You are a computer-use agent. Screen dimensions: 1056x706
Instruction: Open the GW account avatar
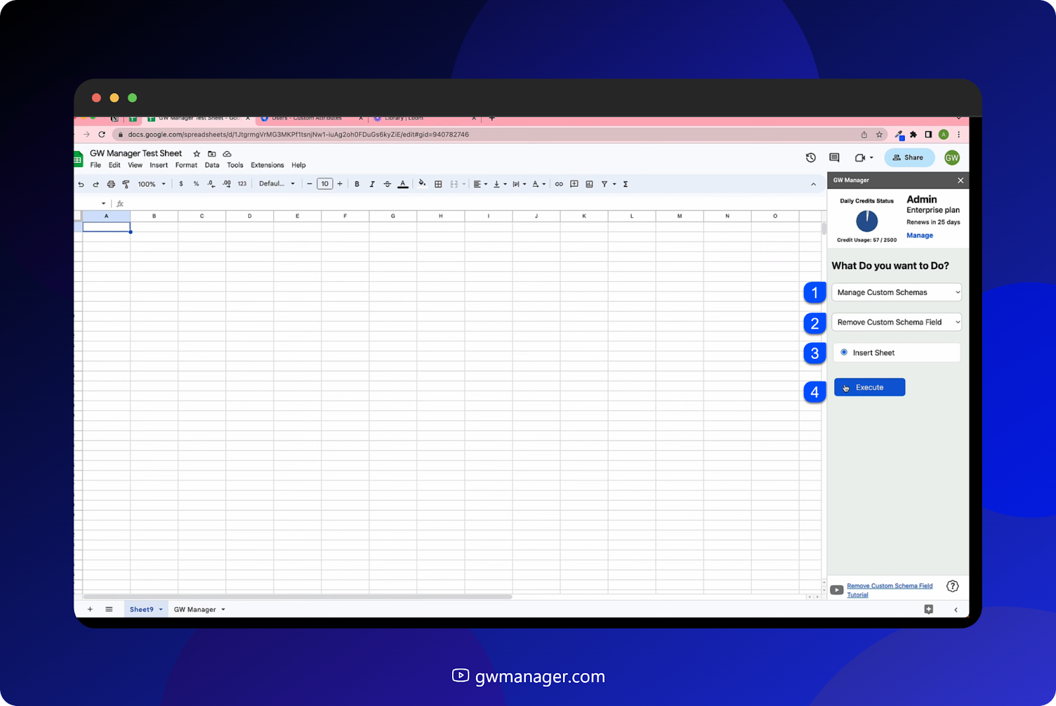tap(952, 158)
